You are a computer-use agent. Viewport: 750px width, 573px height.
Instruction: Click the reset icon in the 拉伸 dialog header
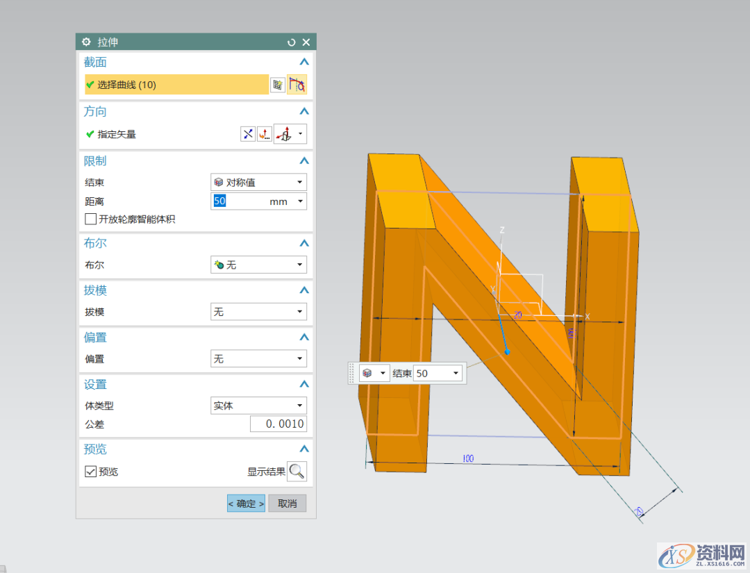(x=292, y=42)
